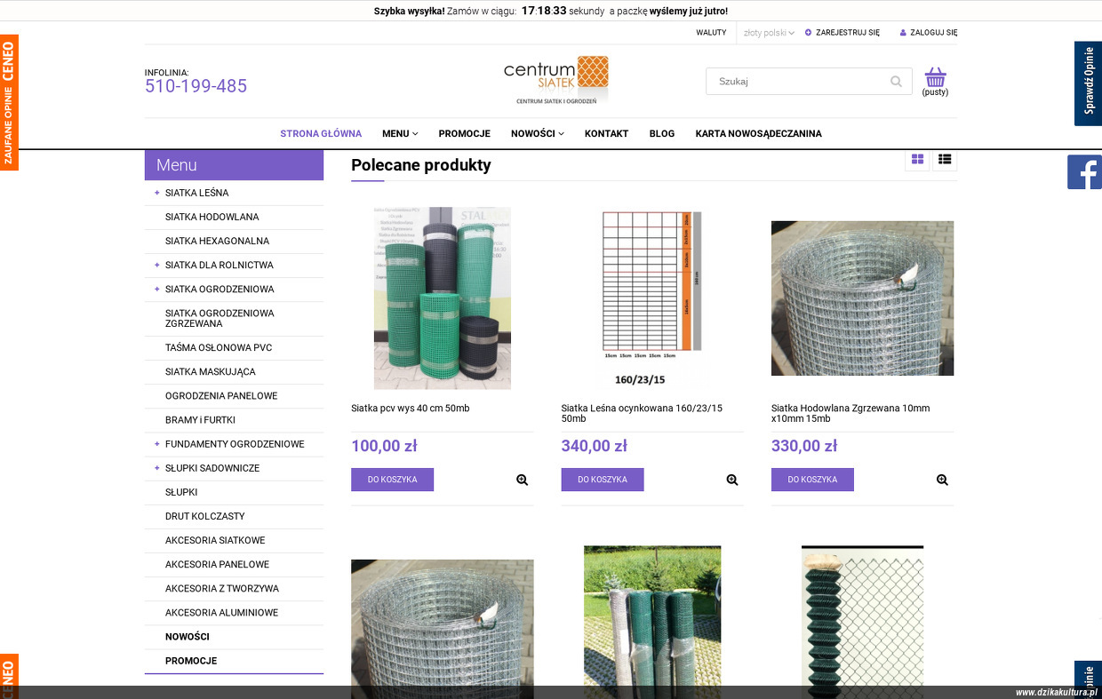Open the złoty polski currency dropdown
The width and height of the screenshot is (1102, 699).
pos(769,33)
